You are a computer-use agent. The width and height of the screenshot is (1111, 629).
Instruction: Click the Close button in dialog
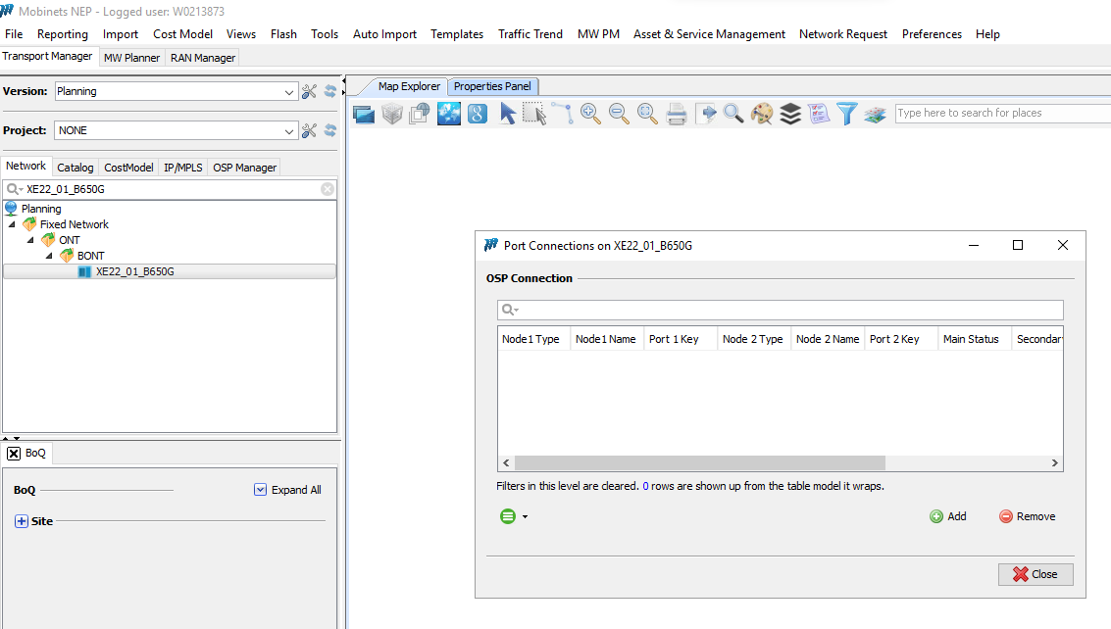(1035, 574)
